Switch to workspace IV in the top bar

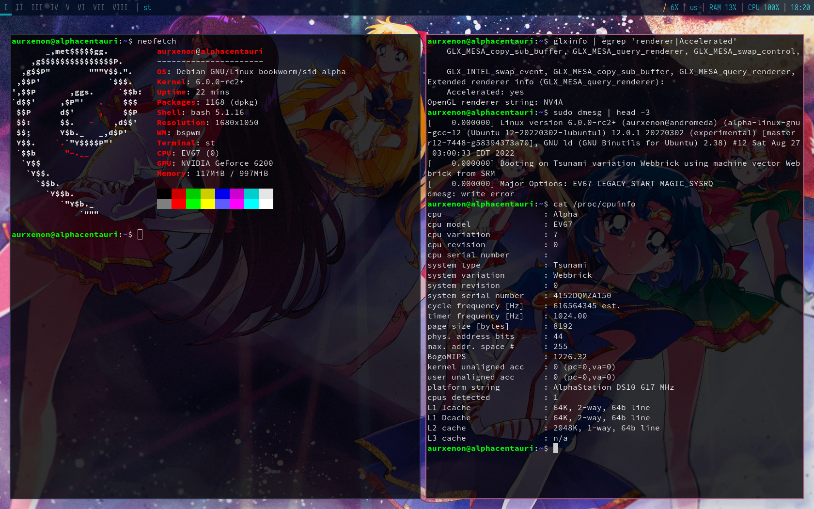point(54,7)
